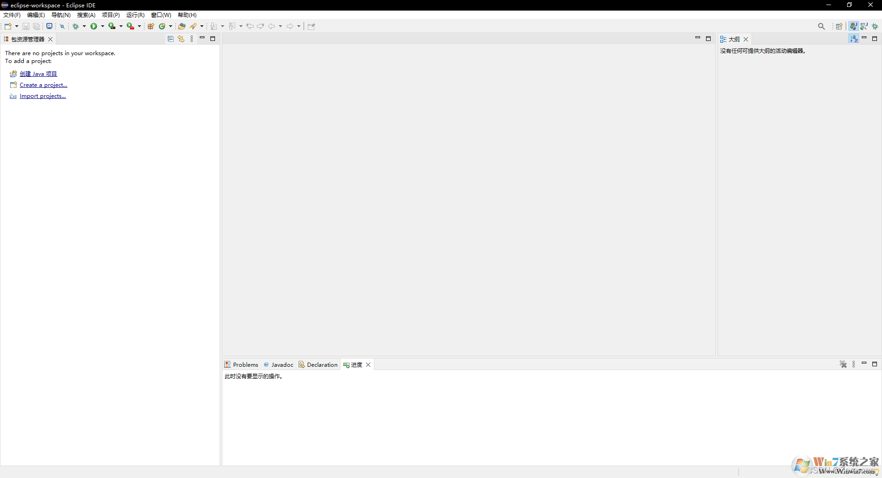Click the Forward navigation arrow icon

pyautogui.click(x=290, y=26)
